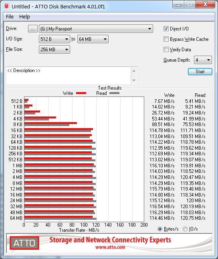Open the Help menu
The width and height of the screenshot is (218, 259).
tap(24, 17)
